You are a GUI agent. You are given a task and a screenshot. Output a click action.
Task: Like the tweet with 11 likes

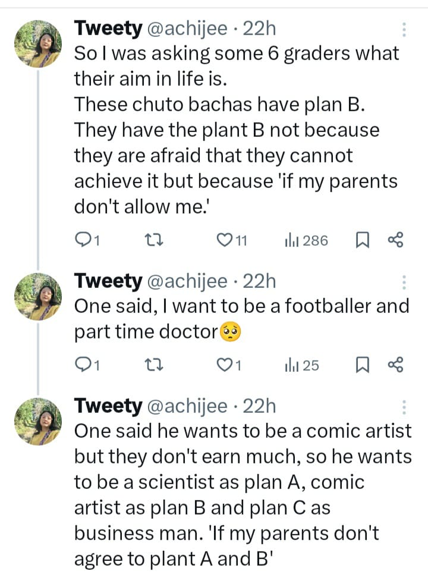tap(225, 240)
